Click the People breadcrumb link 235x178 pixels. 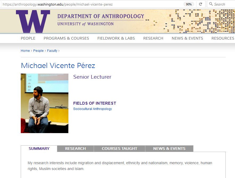tap(38, 50)
